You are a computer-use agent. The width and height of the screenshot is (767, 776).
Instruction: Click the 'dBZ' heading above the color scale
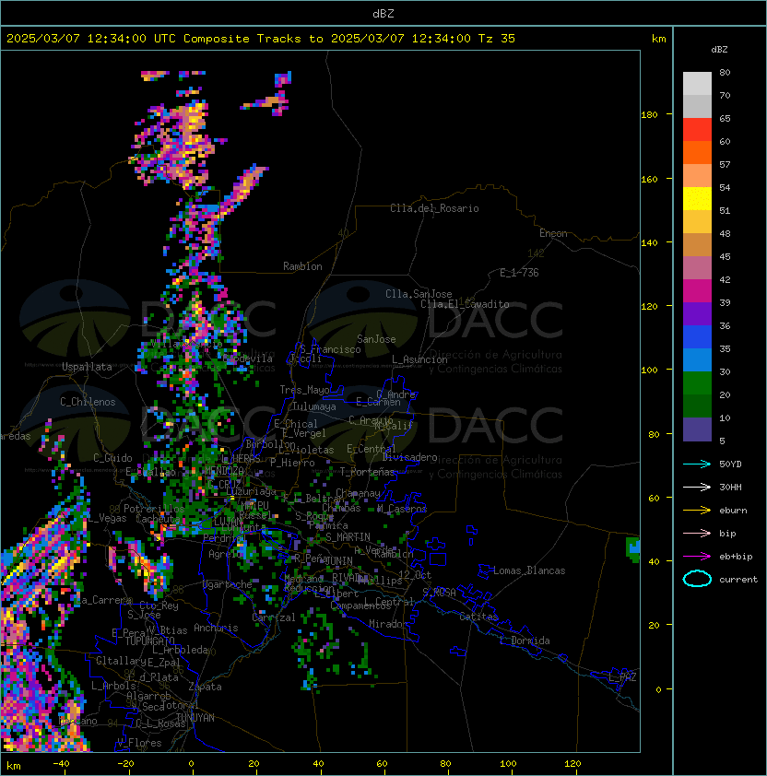pyautogui.click(x=719, y=50)
